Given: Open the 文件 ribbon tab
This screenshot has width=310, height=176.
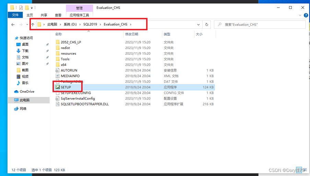Looking at the screenshot, I should coord(15,15).
